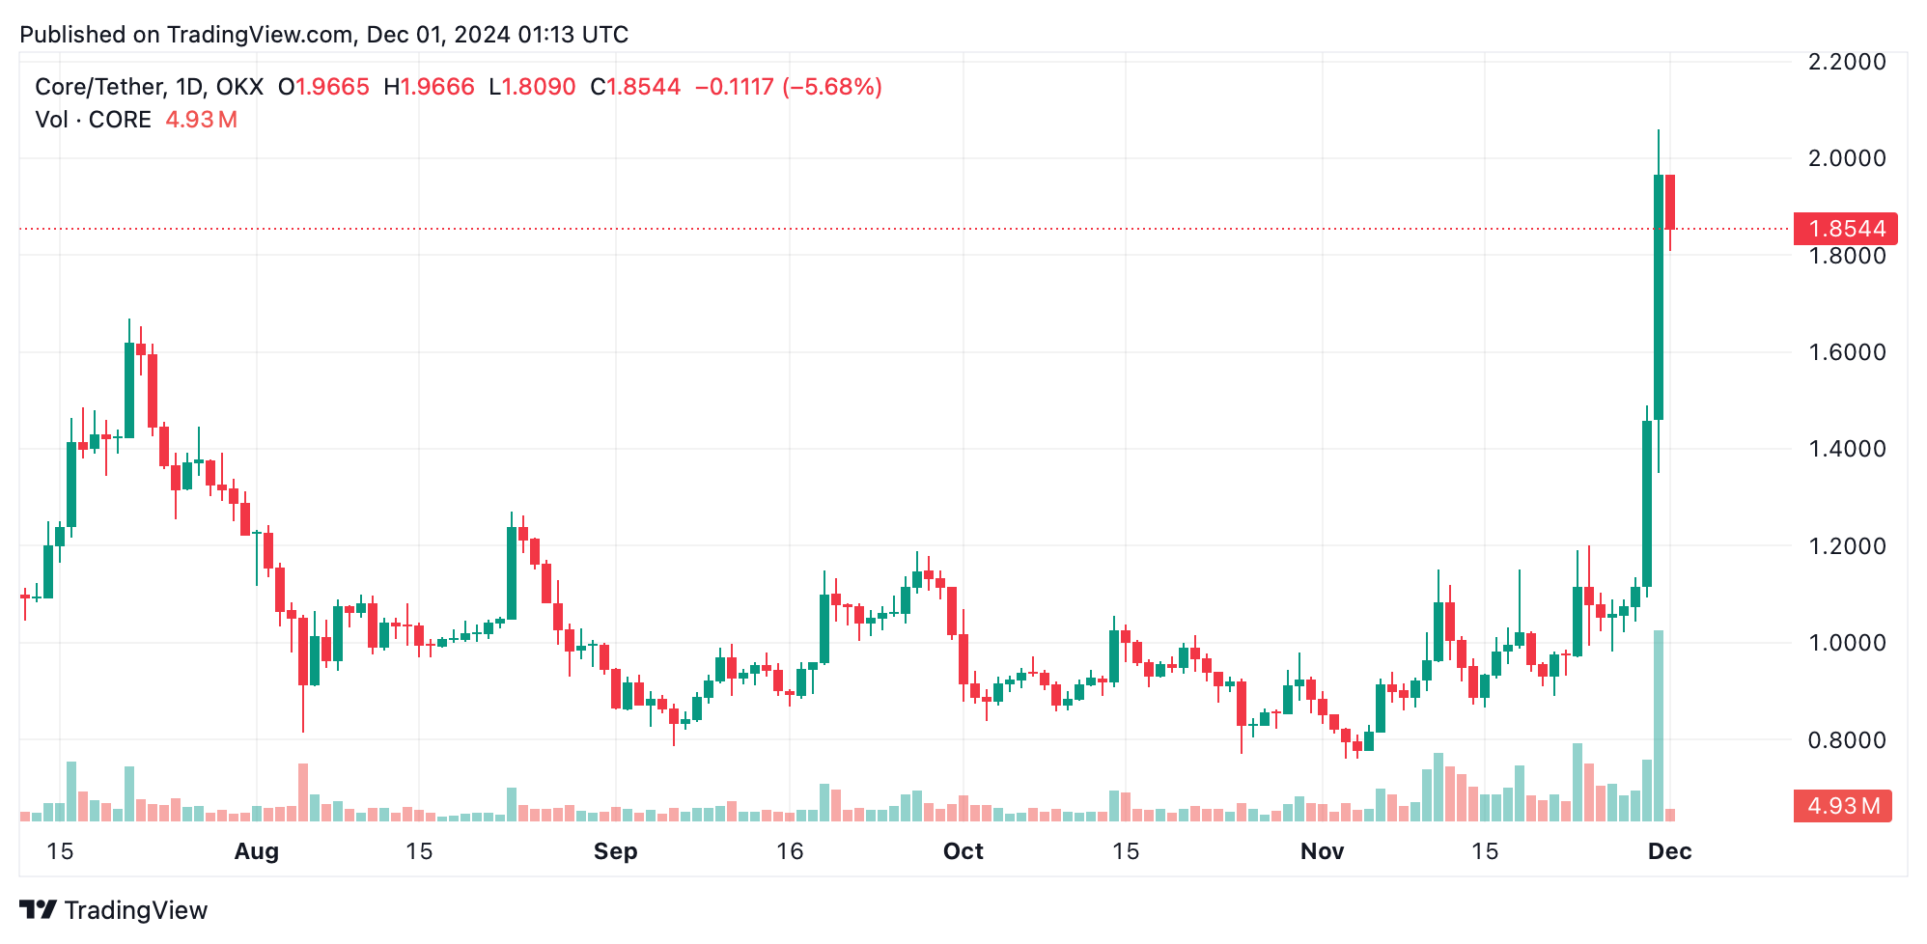Click the Vol · CORE indicator legend
Image resolution: width=1927 pixels, height=944 pixels.
point(93,120)
